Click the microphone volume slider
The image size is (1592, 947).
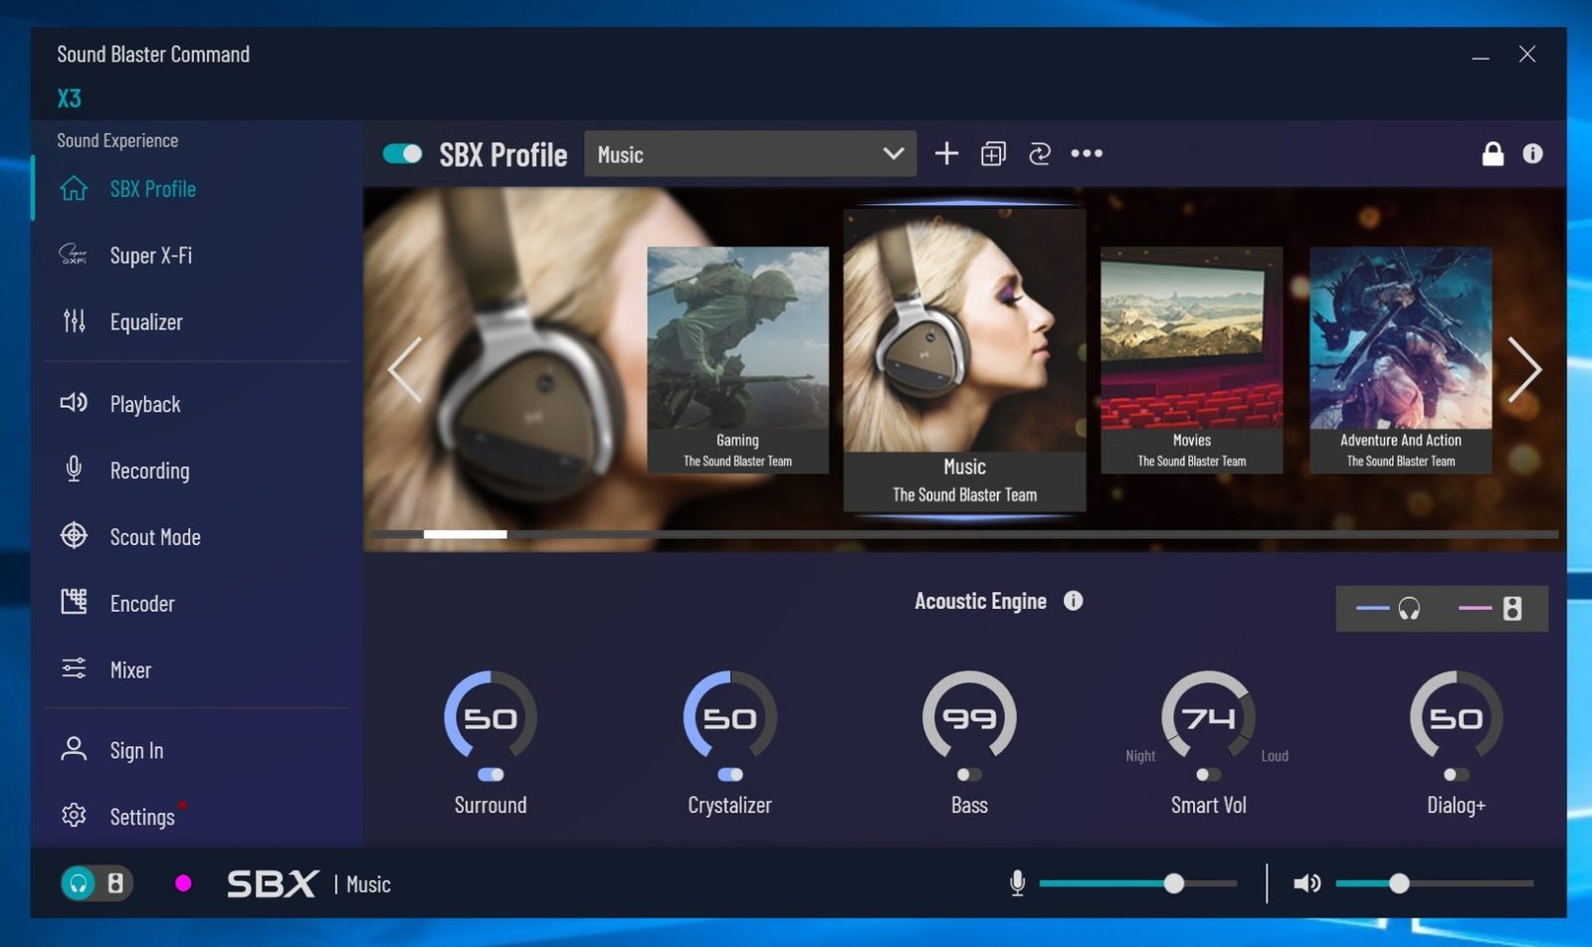click(x=1138, y=883)
